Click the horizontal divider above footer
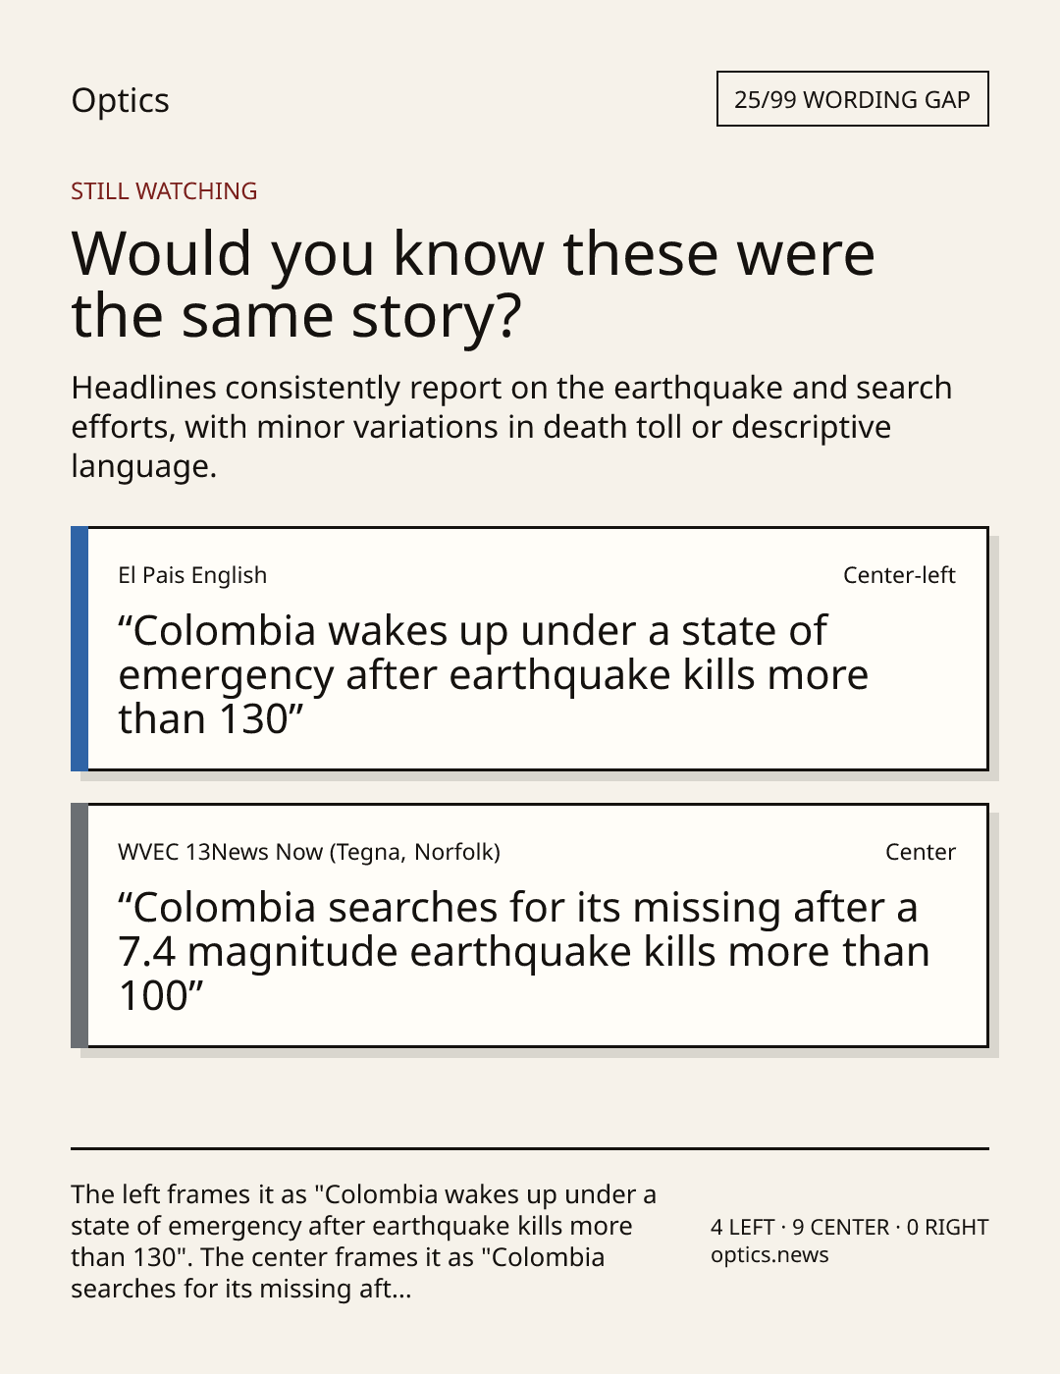The width and height of the screenshot is (1060, 1374). click(x=530, y=1148)
